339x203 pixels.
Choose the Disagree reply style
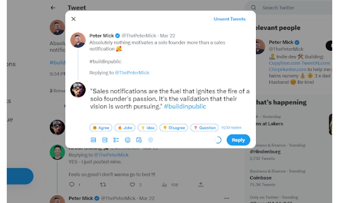click(x=174, y=128)
